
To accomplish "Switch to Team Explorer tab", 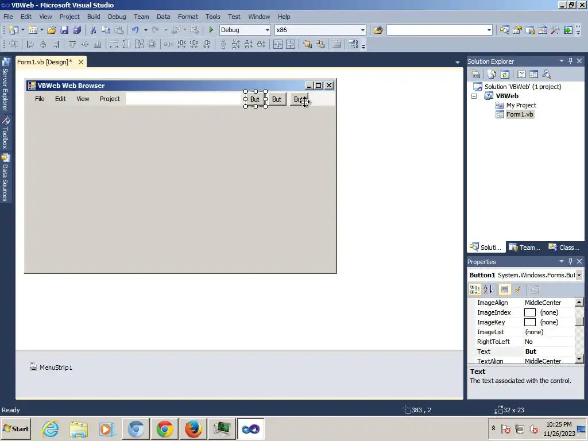I will [x=525, y=247].
